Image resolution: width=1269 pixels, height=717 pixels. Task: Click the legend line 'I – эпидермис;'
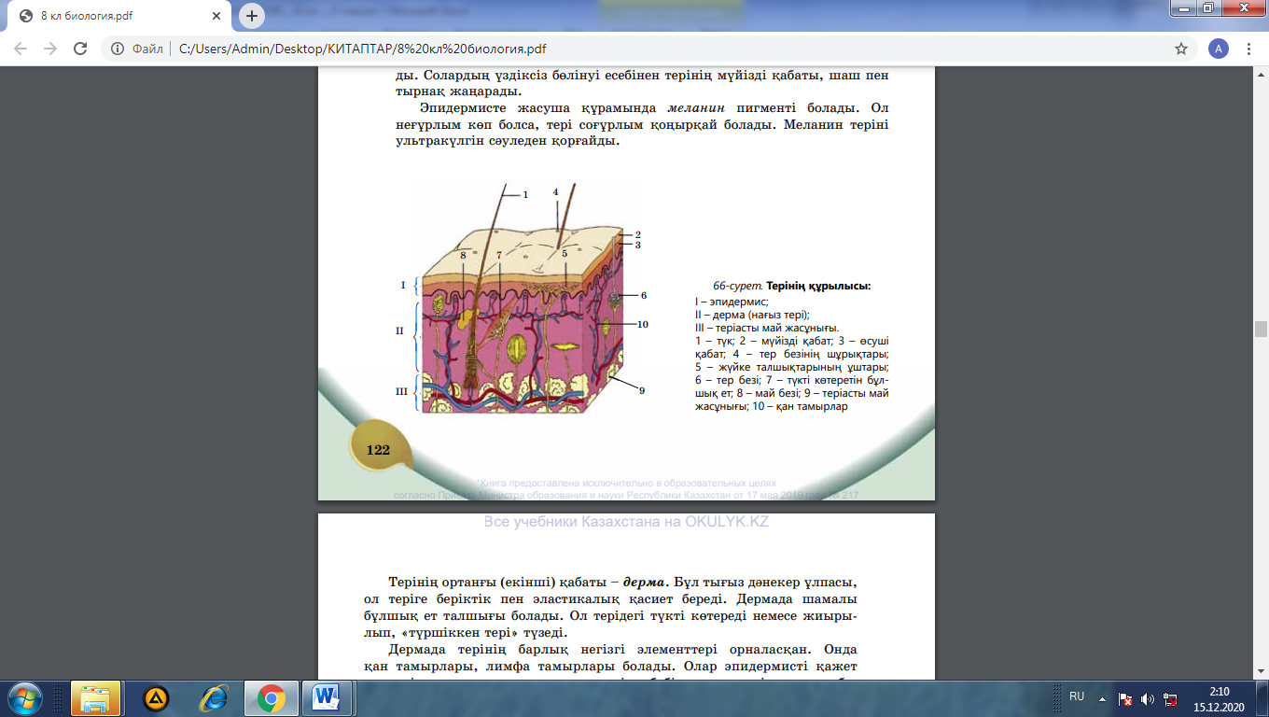(x=732, y=302)
